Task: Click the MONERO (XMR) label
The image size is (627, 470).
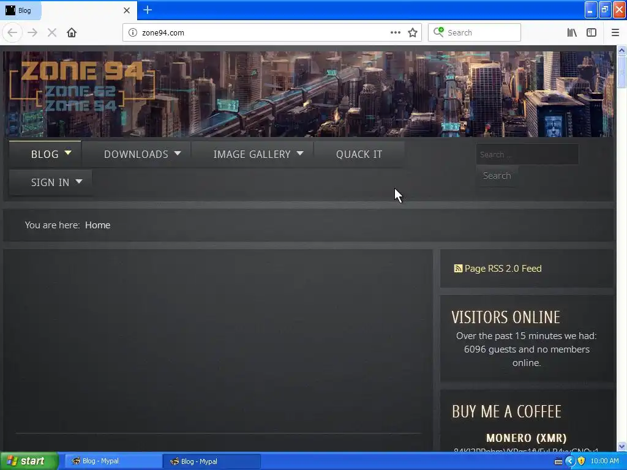Action: (x=526, y=438)
